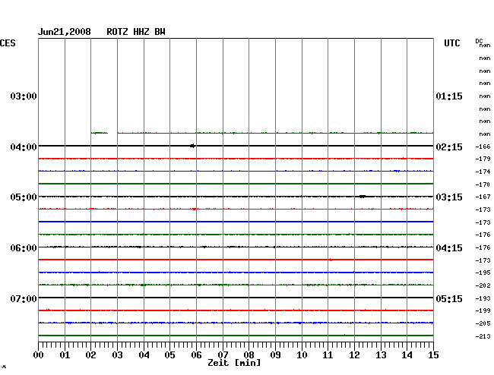The width and height of the screenshot is (494, 375).
Task: Select the DC value -199
Action: (x=483, y=310)
